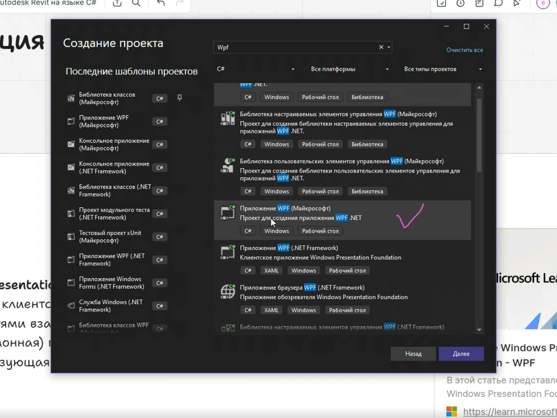Viewport: 557px width, 418px height.
Task: Click recent template Служба Windows (.NET Framework) text
Action: [x=111, y=306]
